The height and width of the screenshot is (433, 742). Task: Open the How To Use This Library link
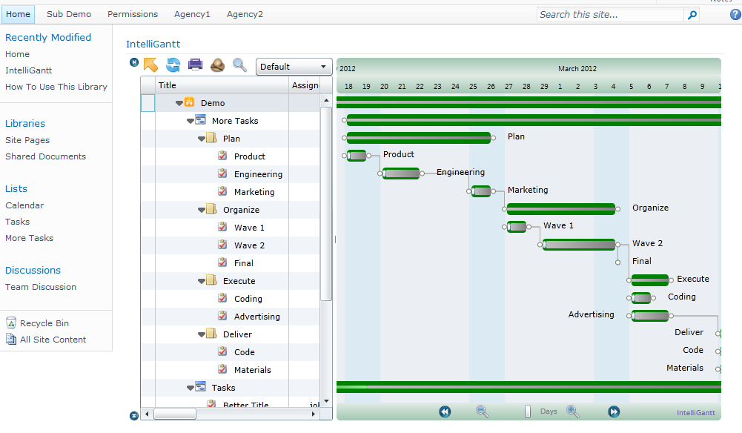[x=56, y=86]
